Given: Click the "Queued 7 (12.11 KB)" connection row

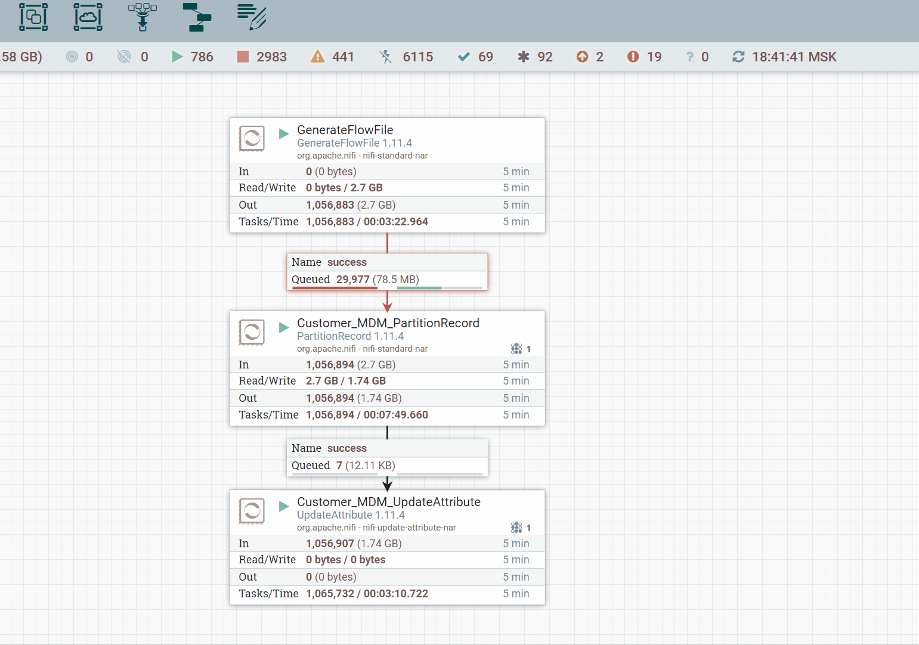Looking at the screenshot, I should (388, 466).
